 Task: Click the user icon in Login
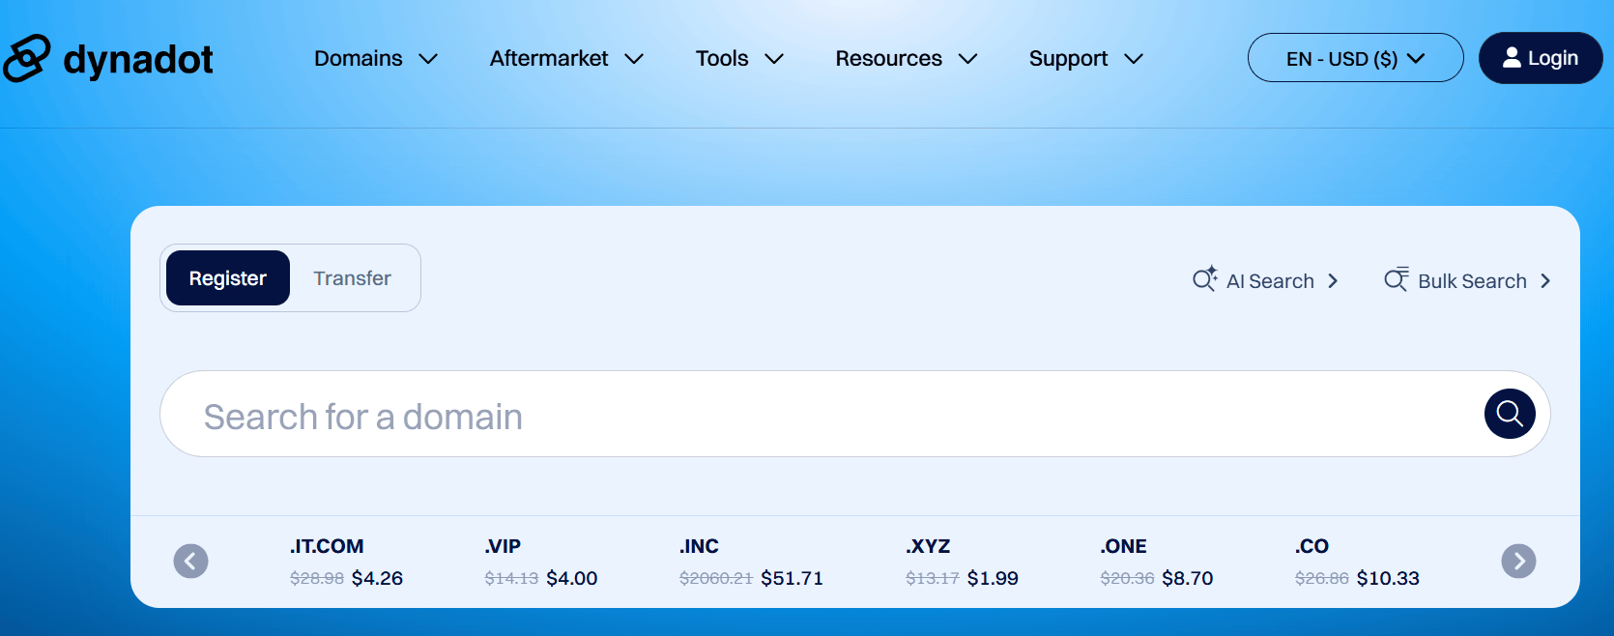[1512, 58]
